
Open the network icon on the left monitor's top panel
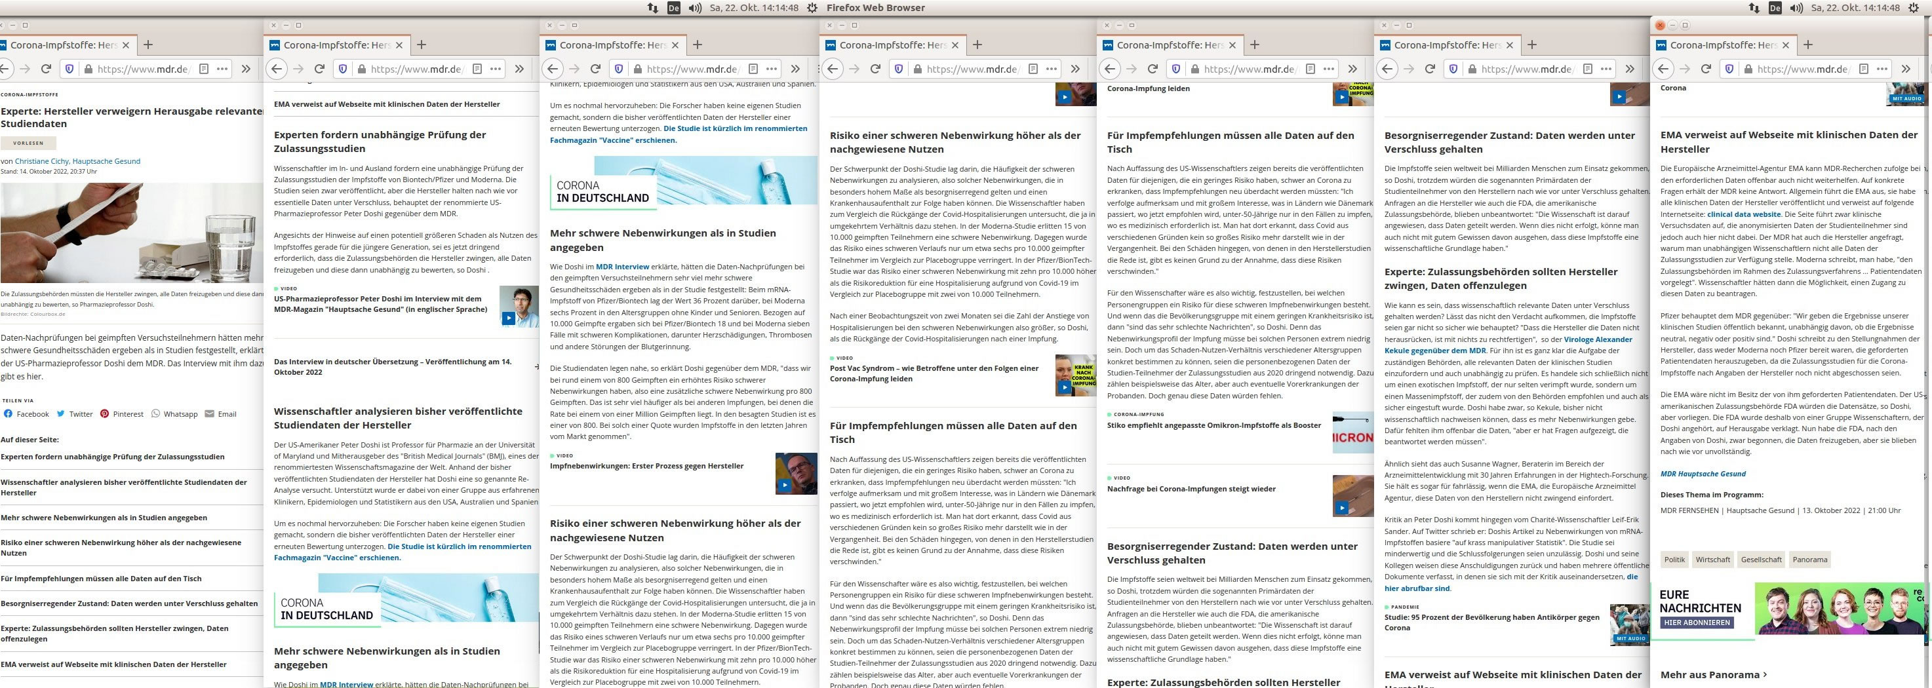tap(652, 7)
